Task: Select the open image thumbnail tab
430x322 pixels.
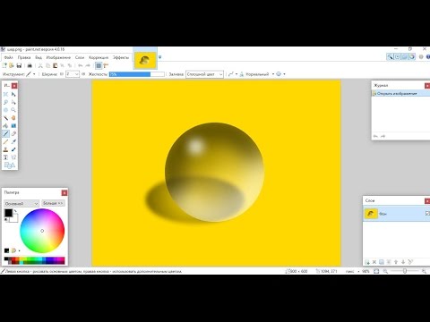Action: [x=145, y=60]
